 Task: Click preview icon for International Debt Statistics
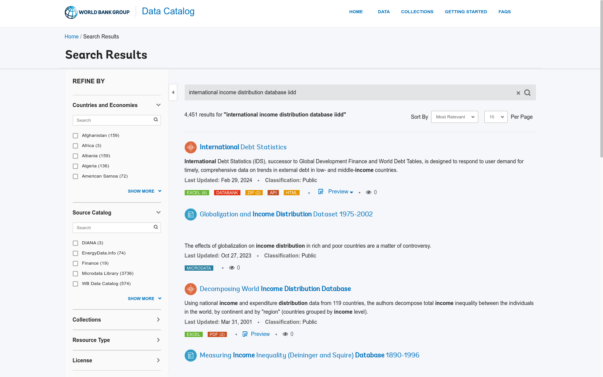(x=321, y=192)
